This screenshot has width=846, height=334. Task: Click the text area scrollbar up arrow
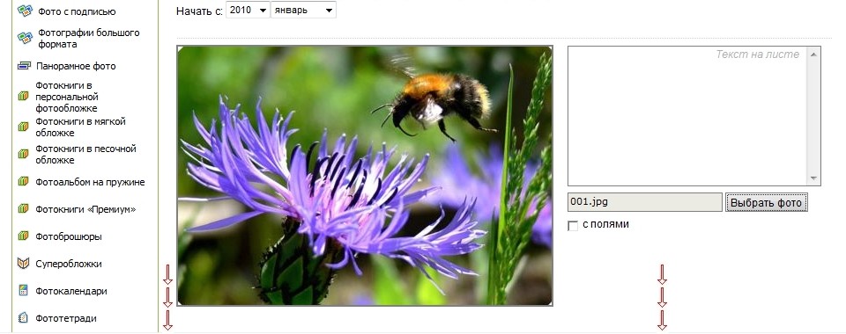[813, 54]
